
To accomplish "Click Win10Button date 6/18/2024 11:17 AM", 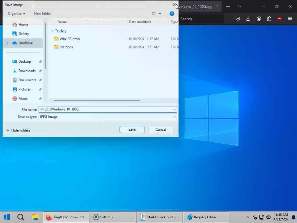I will 144,39.
